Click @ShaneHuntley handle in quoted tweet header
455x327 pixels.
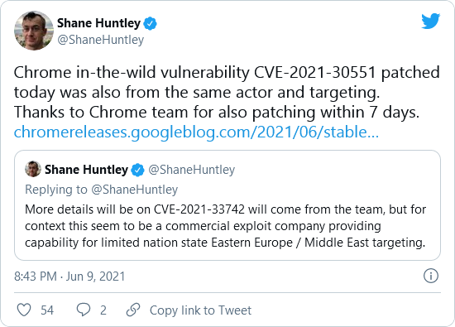[192, 170]
